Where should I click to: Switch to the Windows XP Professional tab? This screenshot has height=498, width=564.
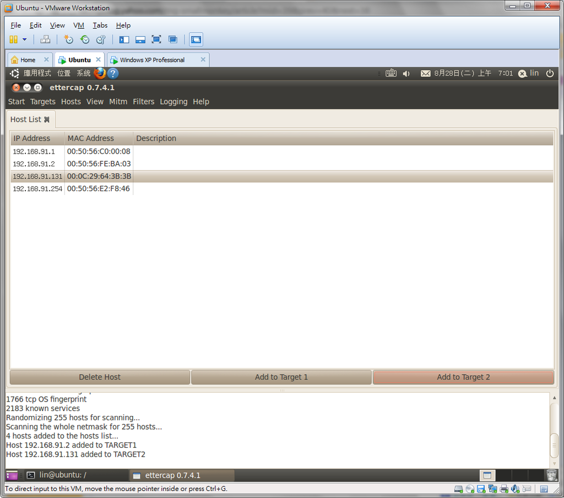coord(152,59)
